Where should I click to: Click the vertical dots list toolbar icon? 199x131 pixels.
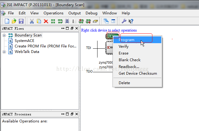(74, 21)
